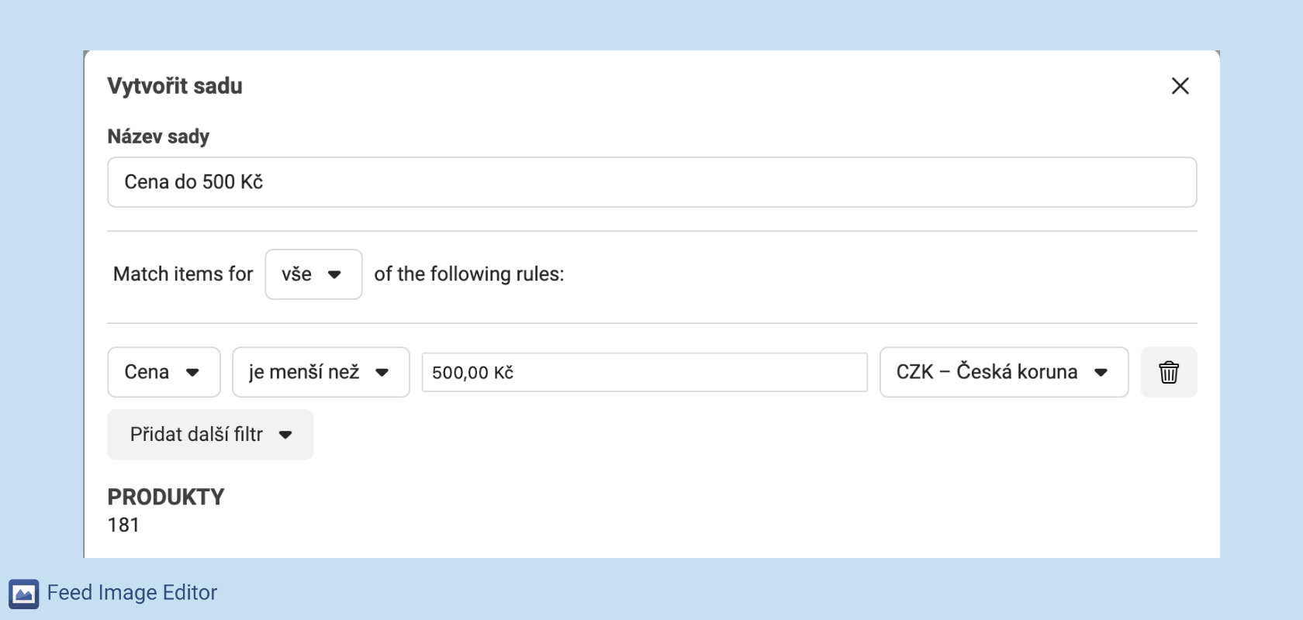Select the 181 product count text
The height and width of the screenshot is (620, 1303).
(x=123, y=525)
